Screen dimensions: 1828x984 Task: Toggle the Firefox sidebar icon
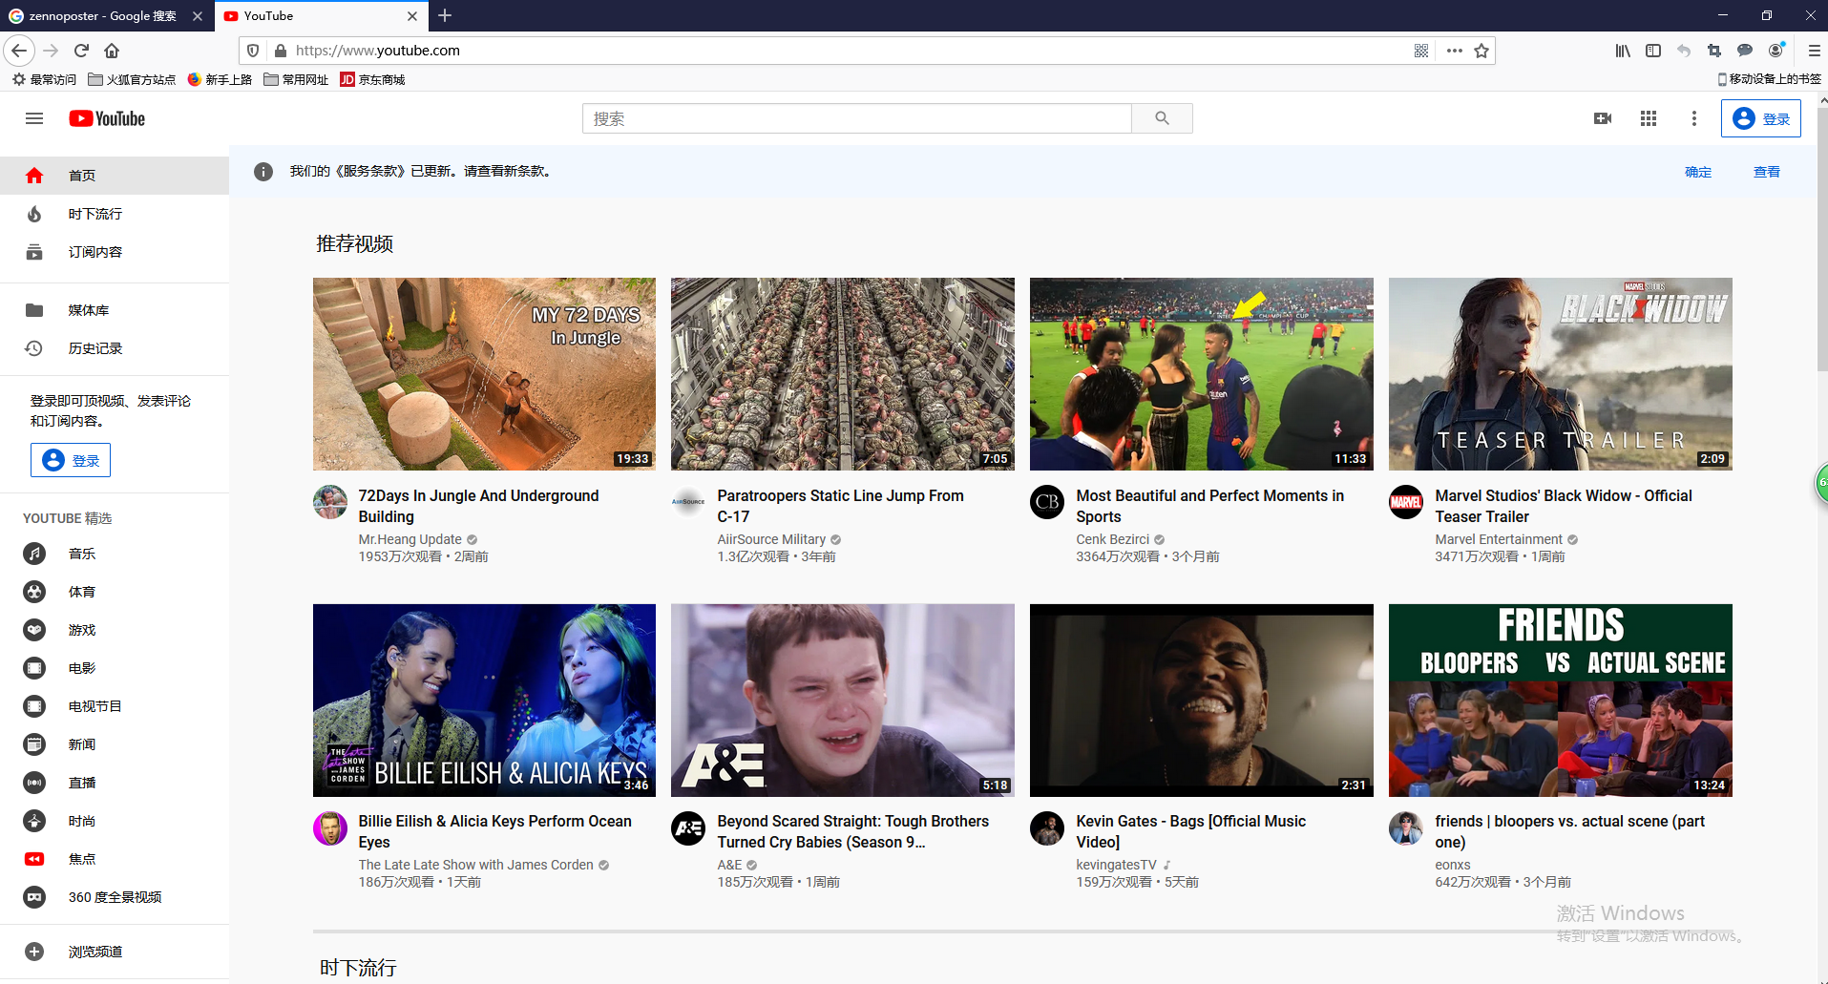click(x=1653, y=51)
